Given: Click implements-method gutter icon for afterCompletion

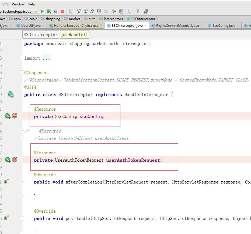Looking at the screenshot, I should click(x=6, y=182).
